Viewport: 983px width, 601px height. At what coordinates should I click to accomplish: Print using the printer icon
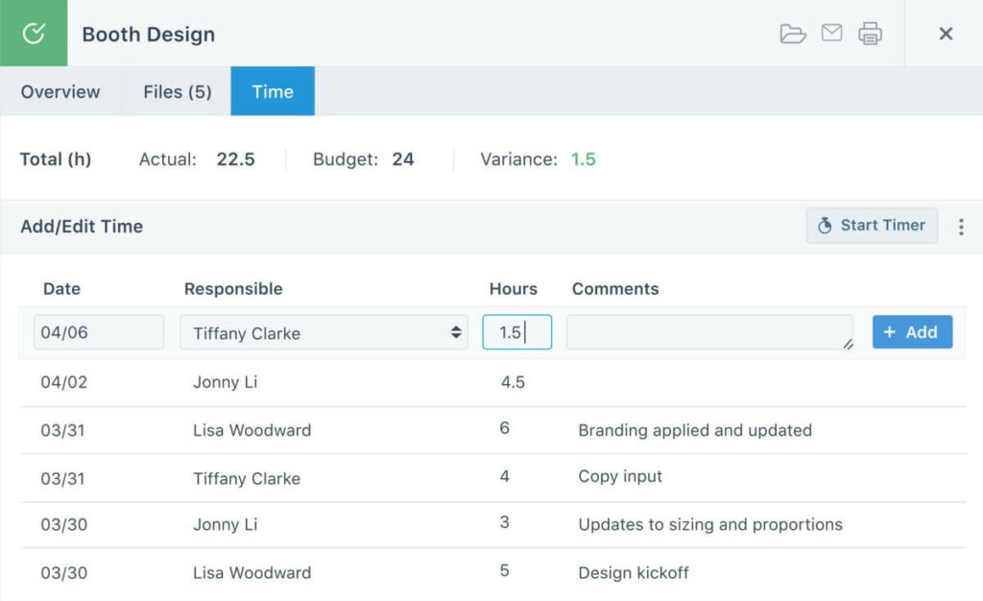tap(870, 34)
